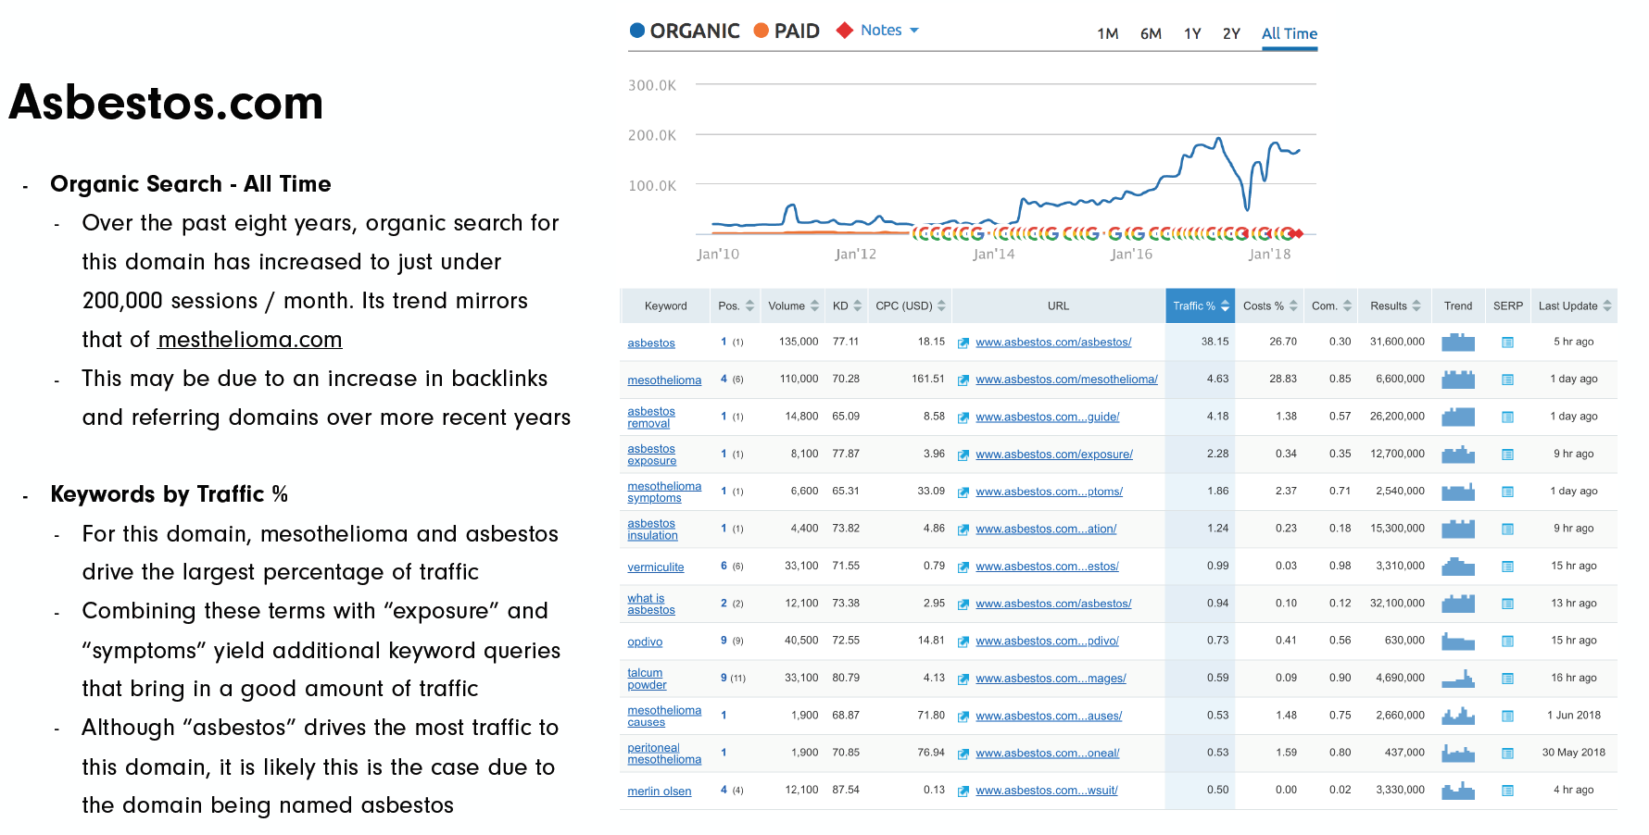
Task: Click the red note marker at chart's end
Action: tap(1299, 233)
